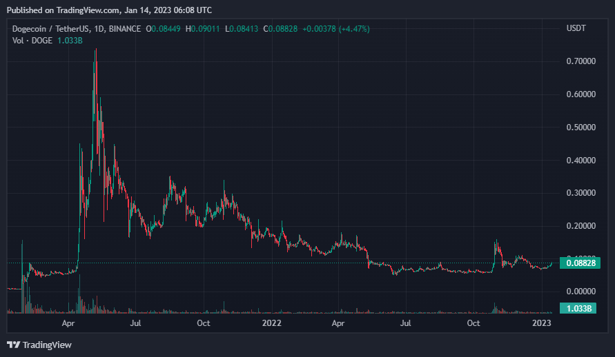Select the close value 0.08828
This screenshot has width=615, height=357.
click(x=283, y=29)
